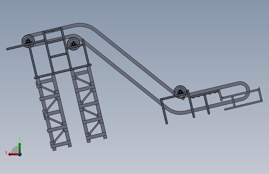Image resolution: width=269 pixels, height=174 pixels.
Task: Select the right truss support tower
Action: pos(89,104)
